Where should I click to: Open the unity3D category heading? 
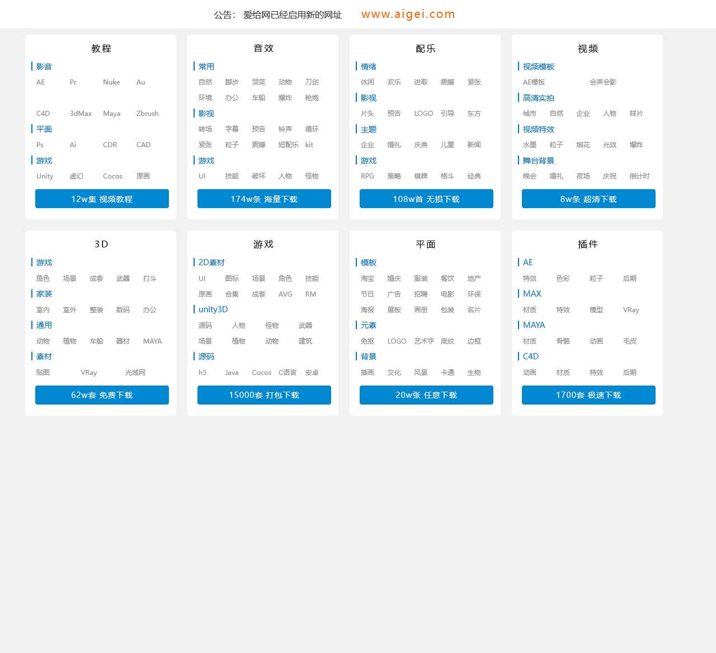213,309
